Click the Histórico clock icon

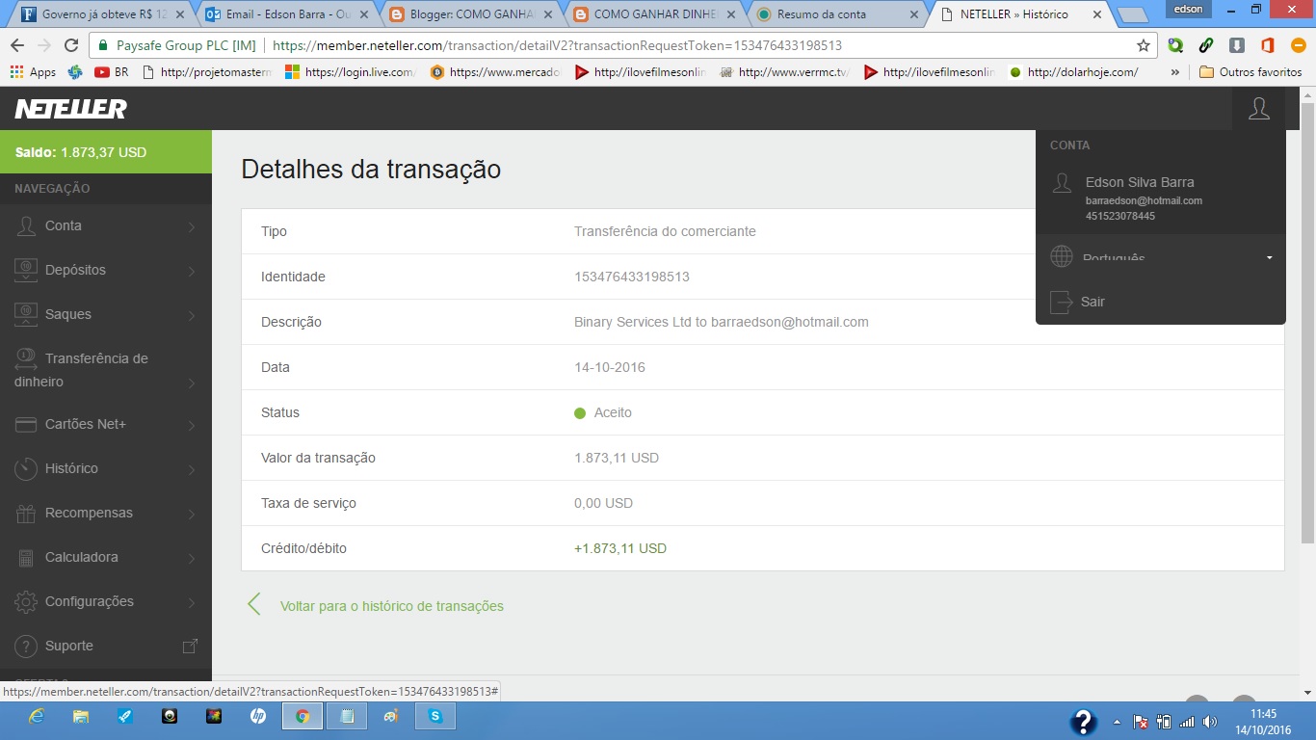coord(26,468)
